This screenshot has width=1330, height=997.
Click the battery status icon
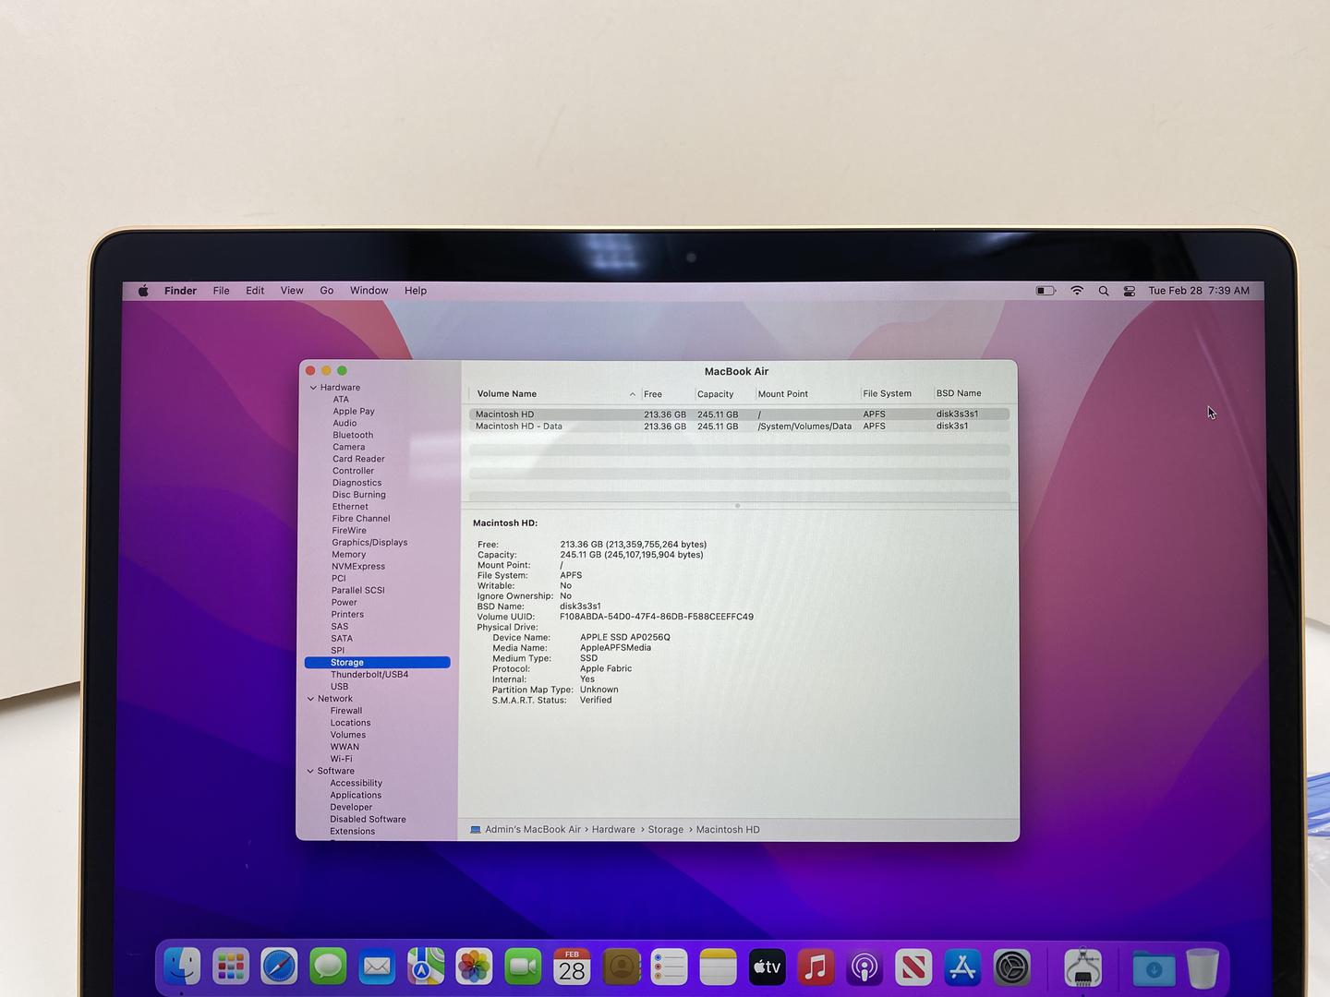click(x=1046, y=291)
